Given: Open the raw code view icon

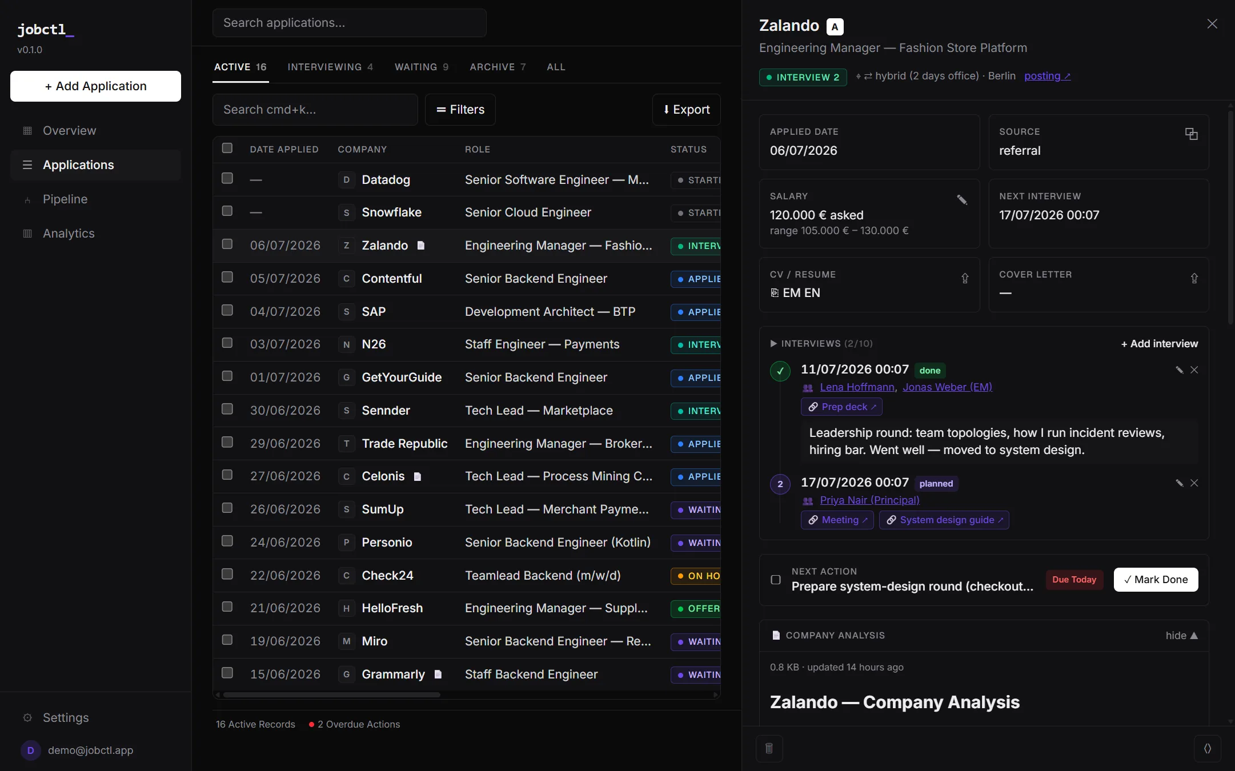Looking at the screenshot, I should coord(1207,748).
